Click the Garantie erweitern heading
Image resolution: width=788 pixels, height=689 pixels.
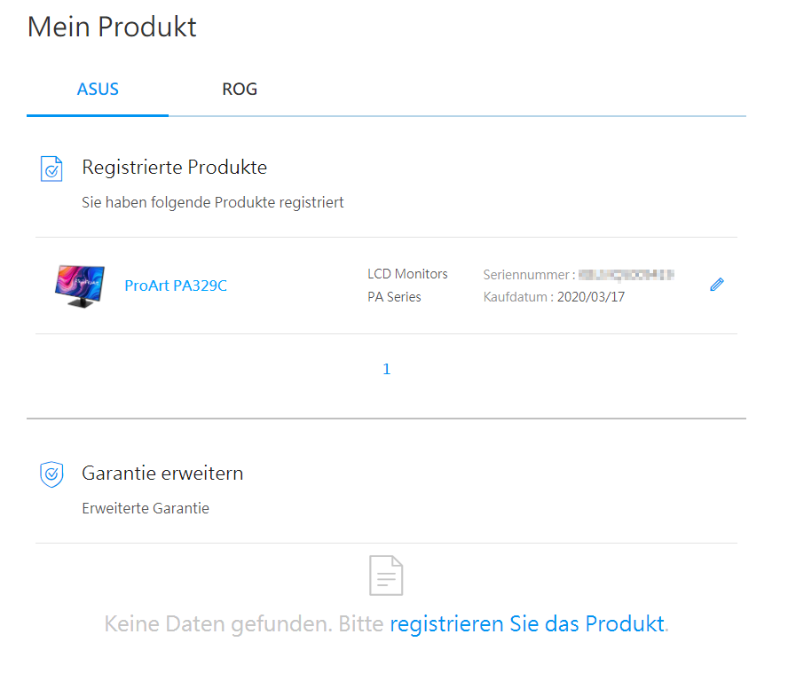pyautogui.click(x=162, y=474)
